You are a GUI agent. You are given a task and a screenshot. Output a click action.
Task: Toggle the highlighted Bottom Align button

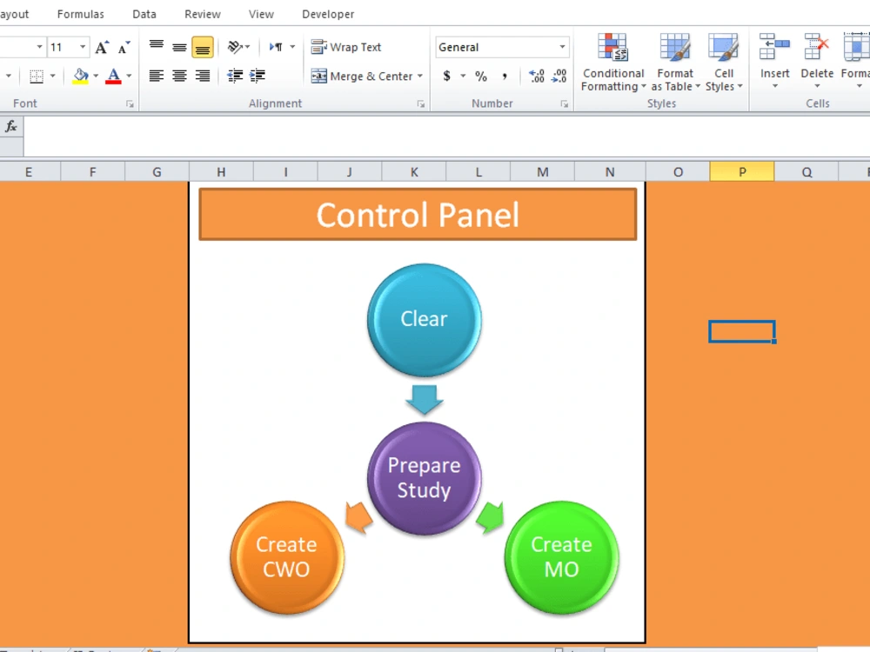coord(203,47)
